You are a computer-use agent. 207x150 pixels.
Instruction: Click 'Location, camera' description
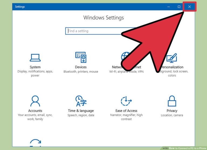click(172, 115)
